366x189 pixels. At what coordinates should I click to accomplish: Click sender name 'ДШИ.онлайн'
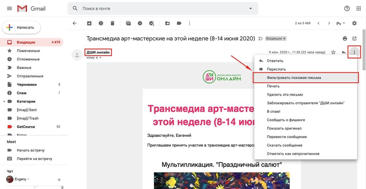tap(98, 52)
